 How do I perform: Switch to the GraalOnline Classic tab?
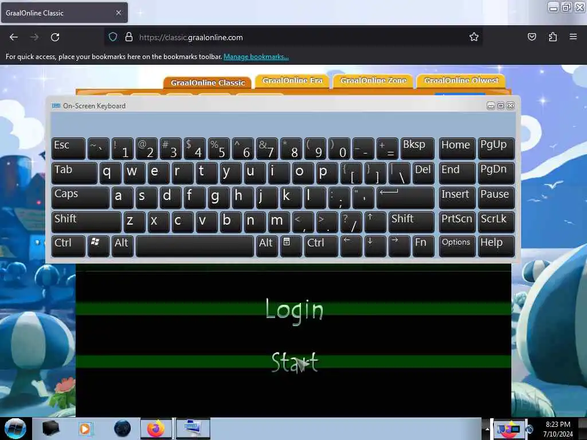pos(208,82)
